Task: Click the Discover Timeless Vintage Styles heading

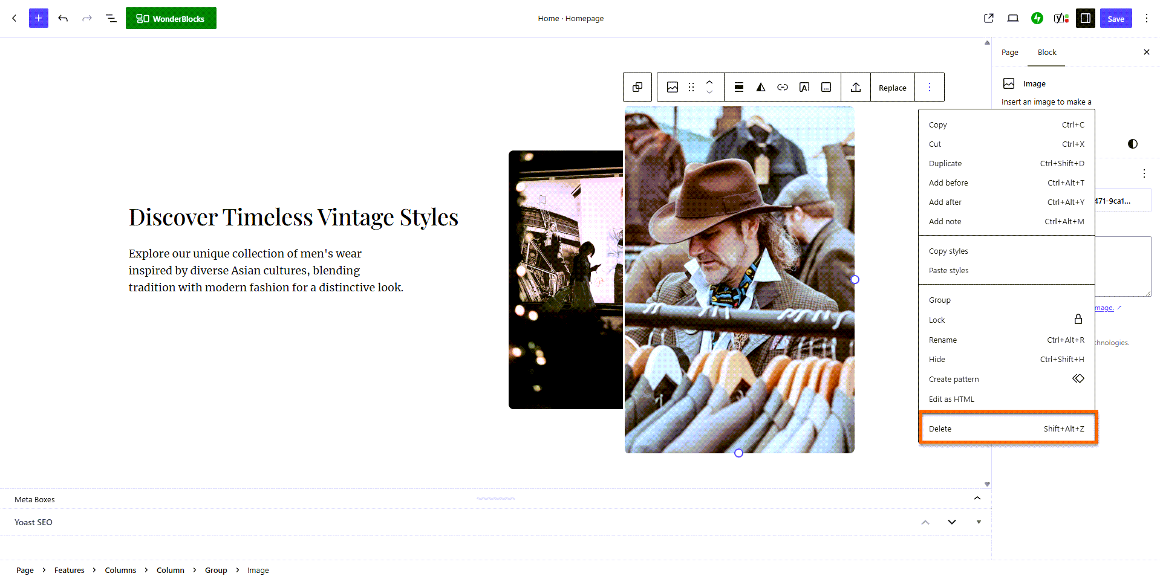Action: coord(293,217)
